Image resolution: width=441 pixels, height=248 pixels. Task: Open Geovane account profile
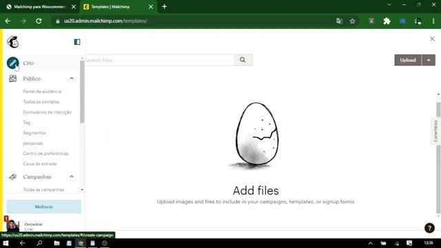(25, 225)
